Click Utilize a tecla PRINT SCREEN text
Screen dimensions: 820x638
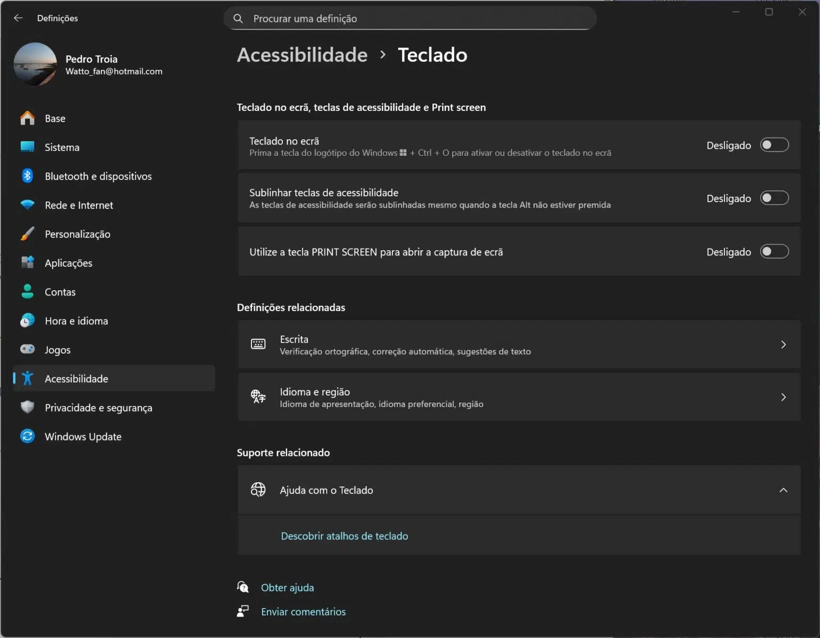coord(376,252)
